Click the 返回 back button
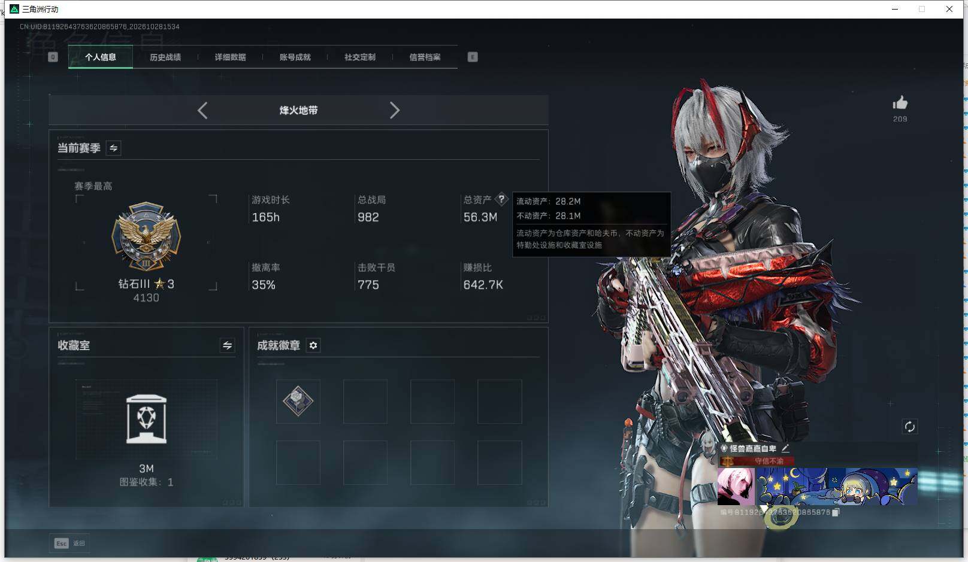This screenshot has height=562, width=968. [x=79, y=543]
